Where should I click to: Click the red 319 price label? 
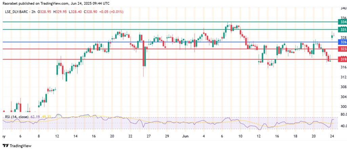342,59
